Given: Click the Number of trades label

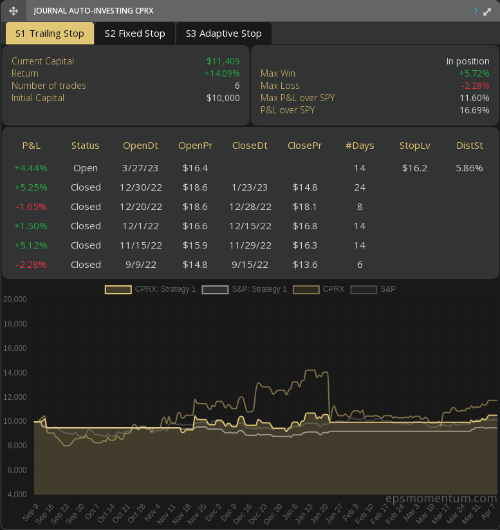Looking at the screenshot, I should (x=49, y=86).
